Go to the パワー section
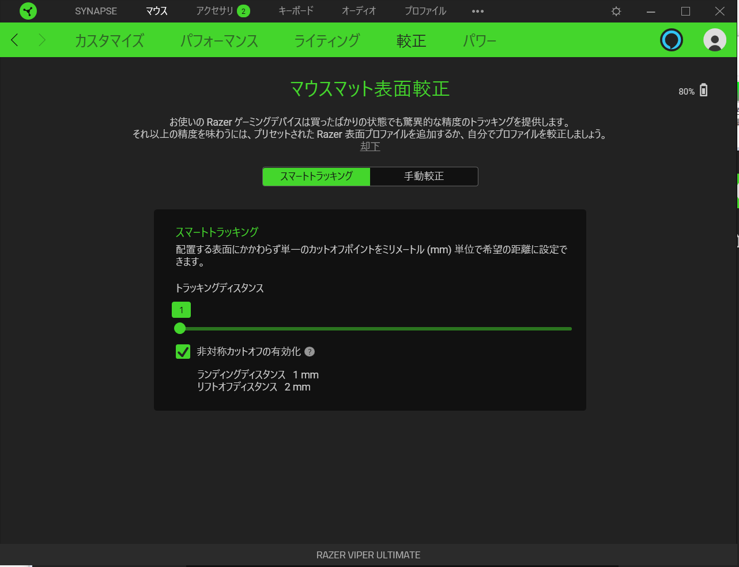 480,40
